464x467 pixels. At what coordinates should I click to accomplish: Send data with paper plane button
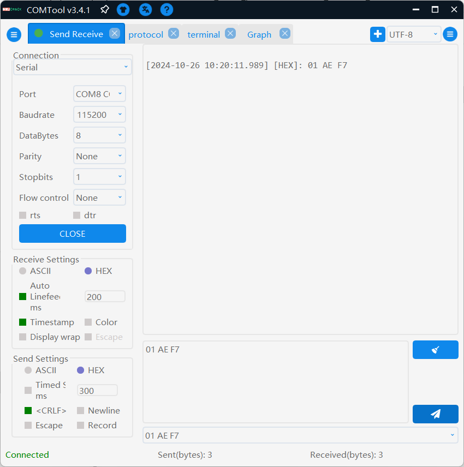point(436,414)
